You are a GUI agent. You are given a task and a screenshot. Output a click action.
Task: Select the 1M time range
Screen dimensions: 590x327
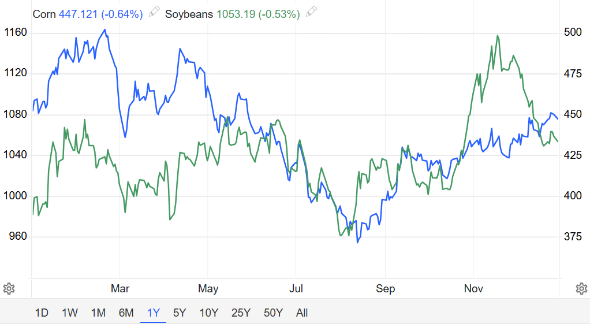[98, 313]
